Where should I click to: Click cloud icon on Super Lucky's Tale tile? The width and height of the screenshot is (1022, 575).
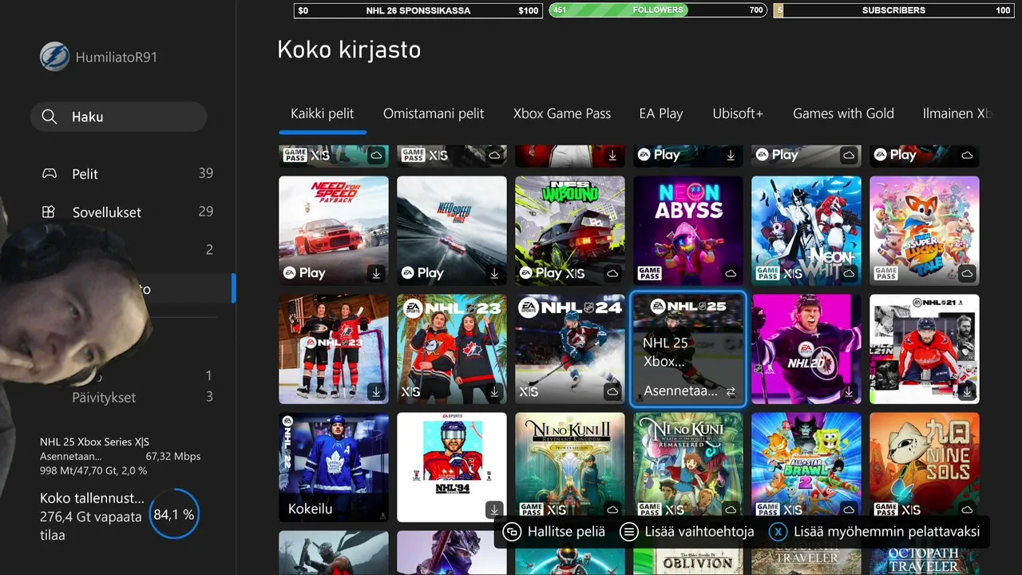click(967, 273)
